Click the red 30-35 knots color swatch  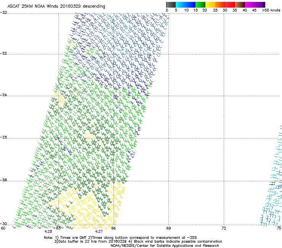(230, 5)
